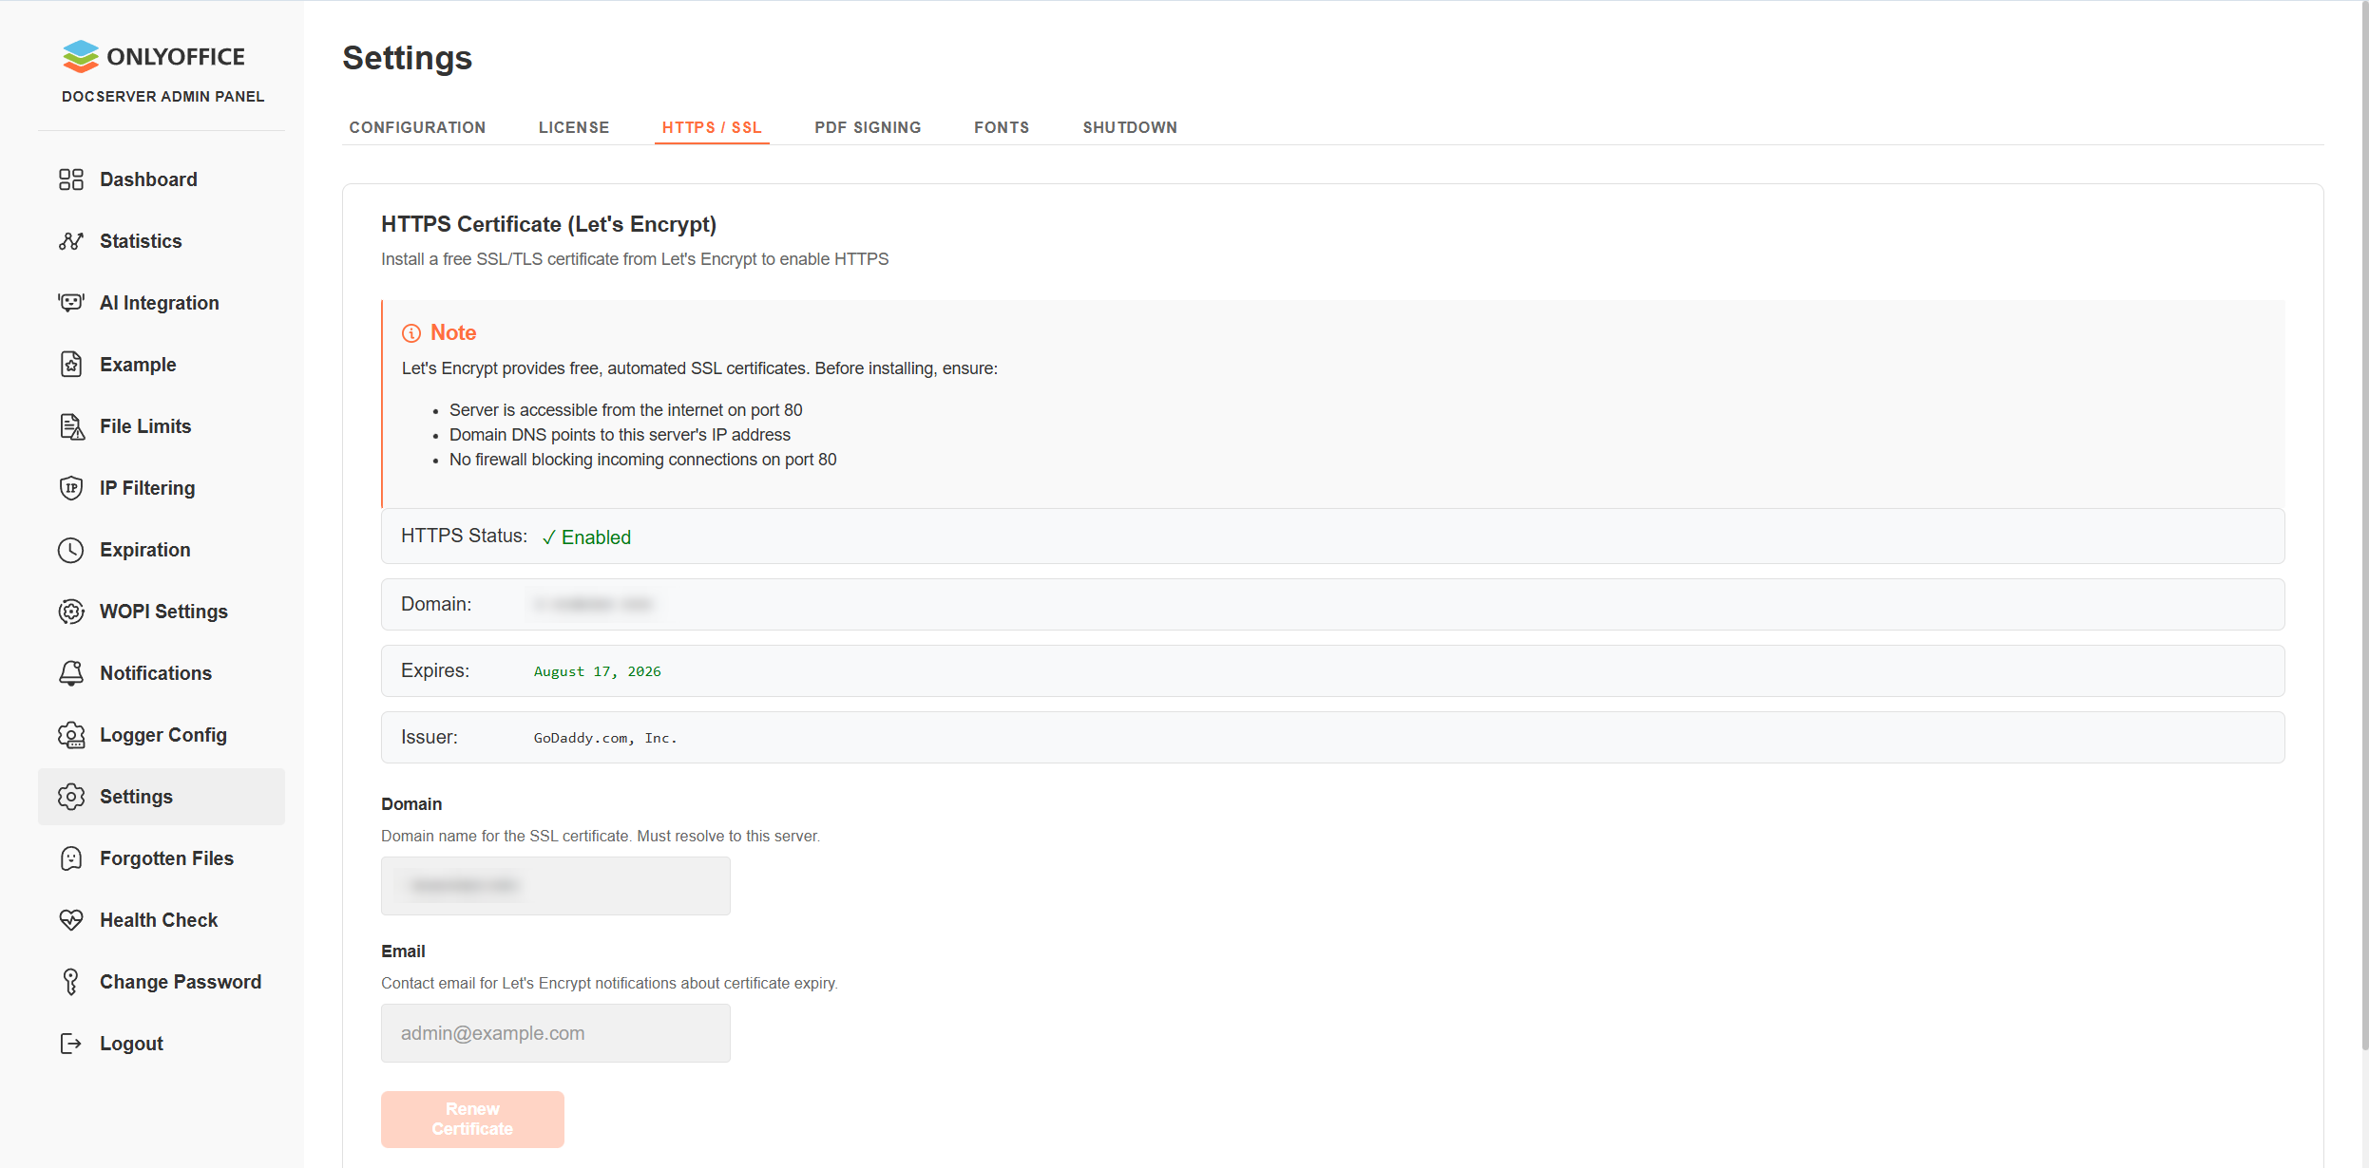The width and height of the screenshot is (2369, 1168).
Task: Click the IP Filtering shield icon
Action: [71, 488]
